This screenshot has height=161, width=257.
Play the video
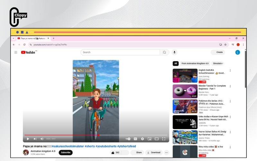pyautogui.click(x=28, y=139)
